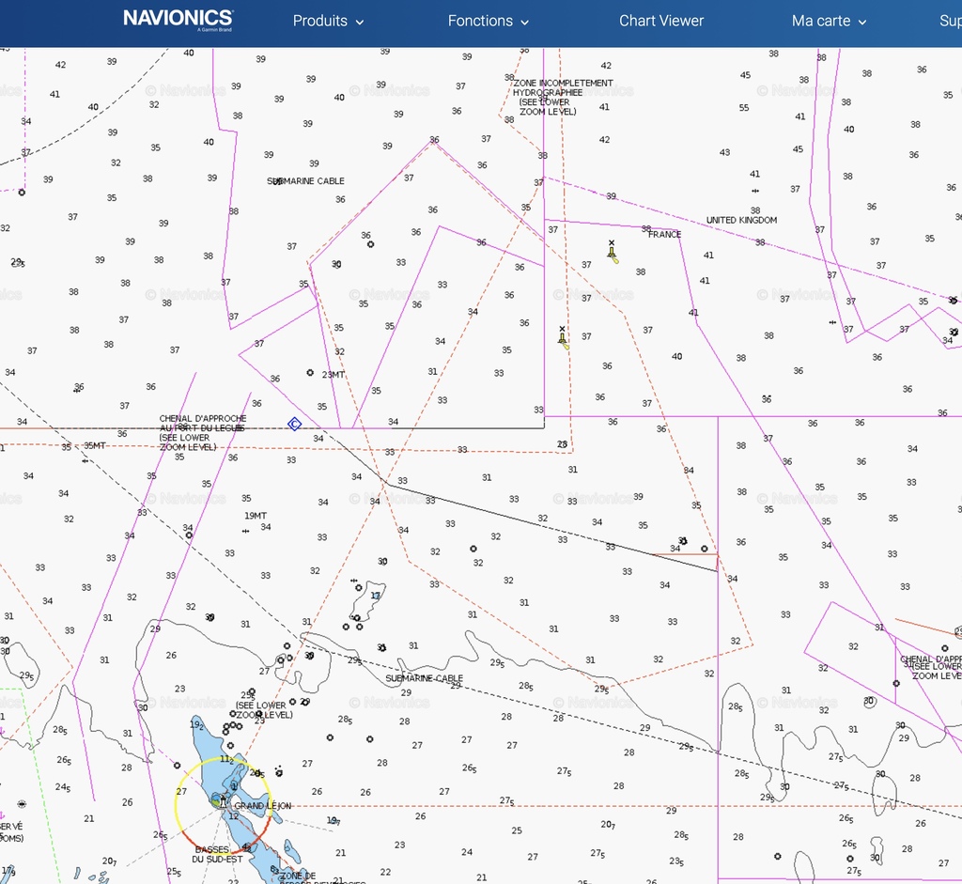Select the GRAND LEJON place name
Screen dimensions: 962x884
tap(263, 805)
